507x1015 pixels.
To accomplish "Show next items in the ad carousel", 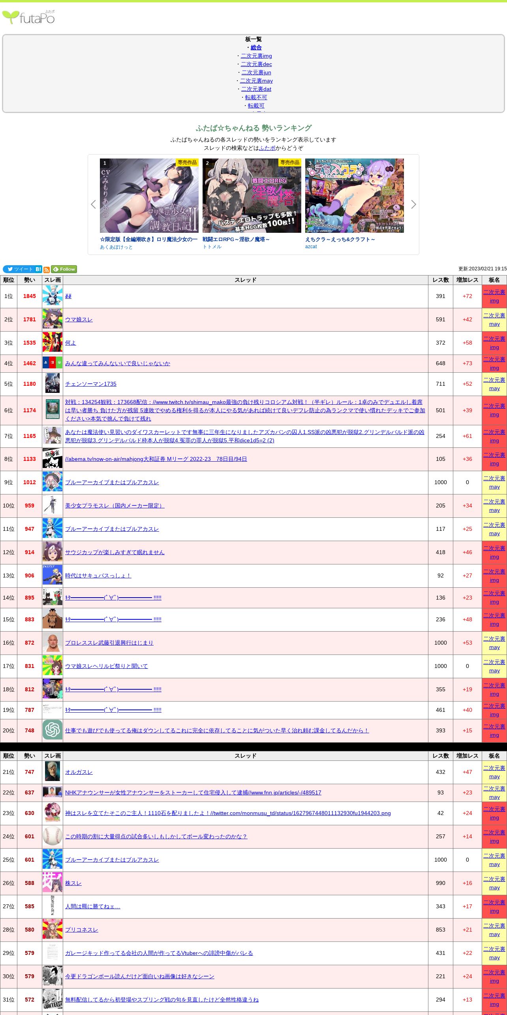I will 413,204.
